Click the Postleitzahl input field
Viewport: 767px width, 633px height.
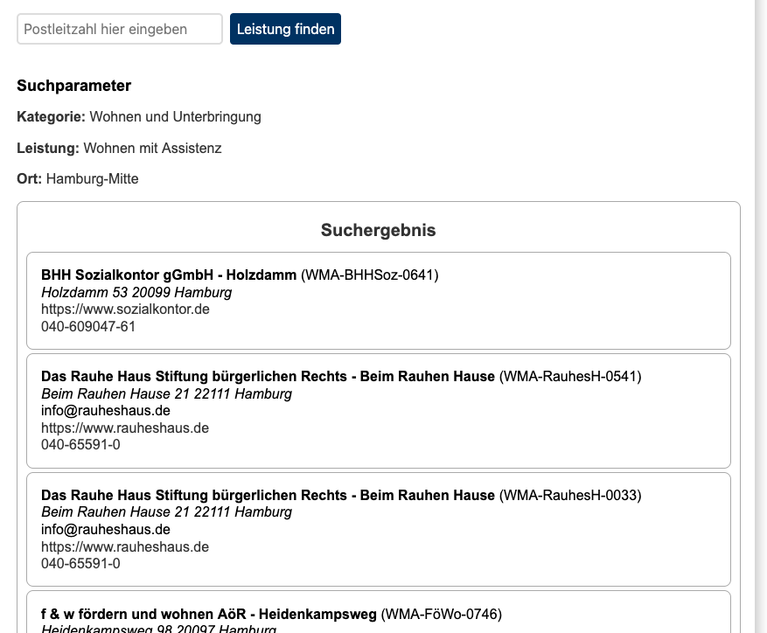120,29
